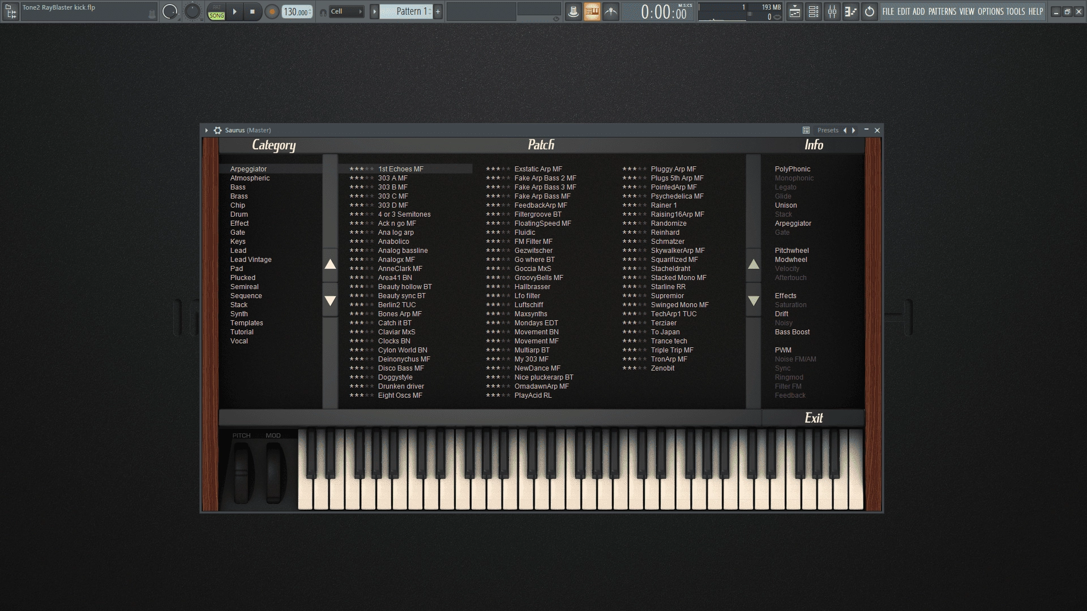The image size is (1087, 611).
Task: Open the Mixer icon
Action: click(832, 11)
